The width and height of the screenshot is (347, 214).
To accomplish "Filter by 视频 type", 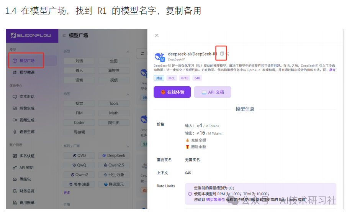I will [x=114, y=80].
